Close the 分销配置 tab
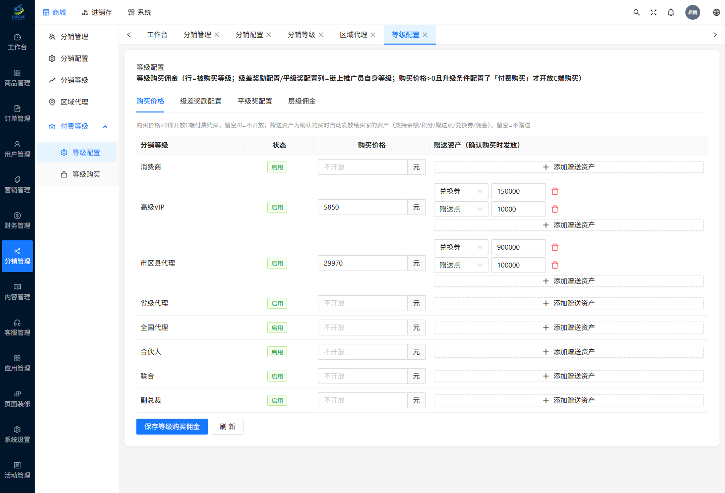This screenshot has height=493, width=725. (269, 35)
